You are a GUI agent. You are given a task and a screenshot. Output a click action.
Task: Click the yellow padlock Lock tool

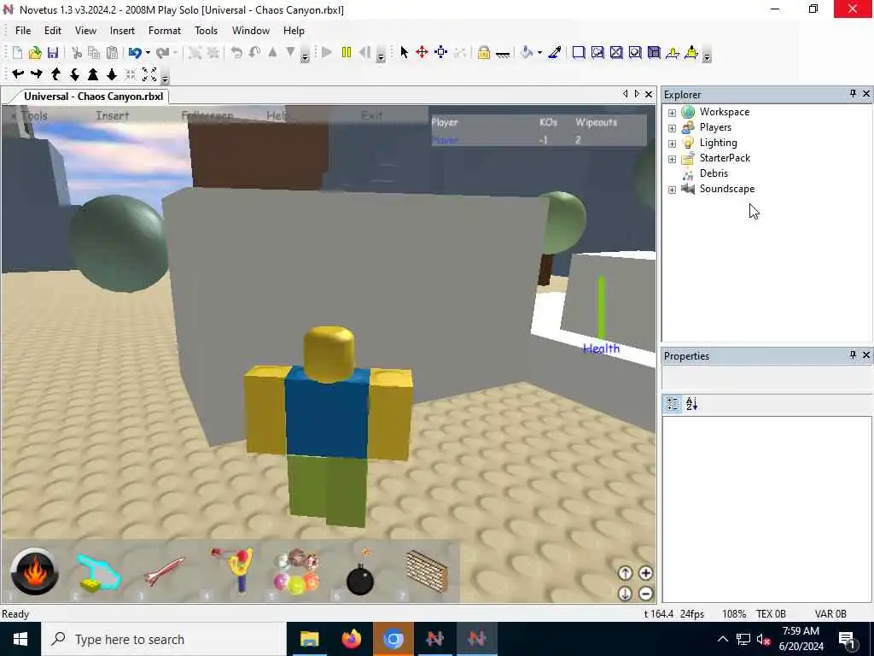[484, 53]
